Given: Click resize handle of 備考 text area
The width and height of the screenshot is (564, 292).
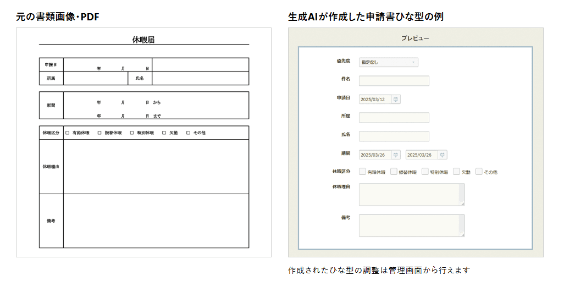Looking at the screenshot, I should [462, 235].
